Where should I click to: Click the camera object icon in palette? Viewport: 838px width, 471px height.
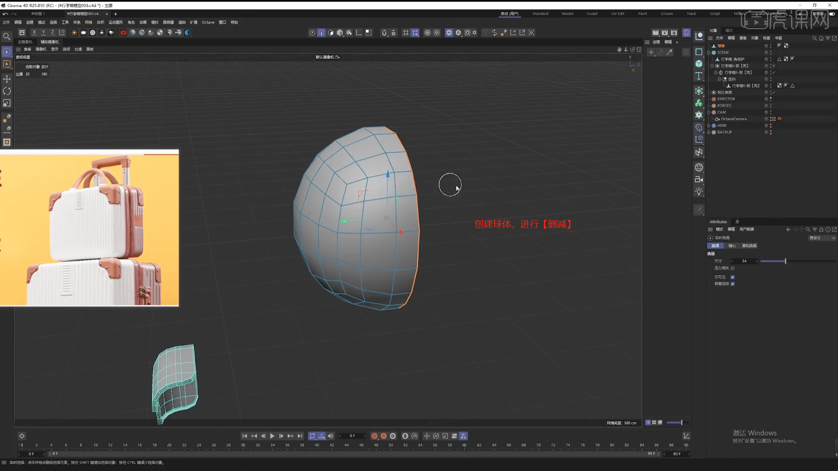(x=699, y=179)
